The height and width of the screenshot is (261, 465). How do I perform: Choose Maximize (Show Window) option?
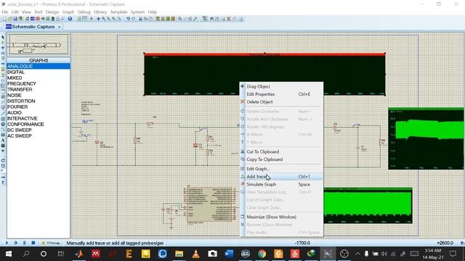(281, 217)
